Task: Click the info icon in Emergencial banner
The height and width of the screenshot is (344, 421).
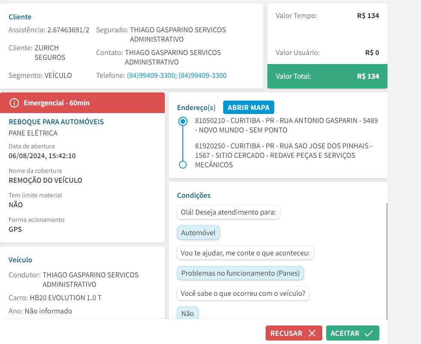Action: [15, 103]
